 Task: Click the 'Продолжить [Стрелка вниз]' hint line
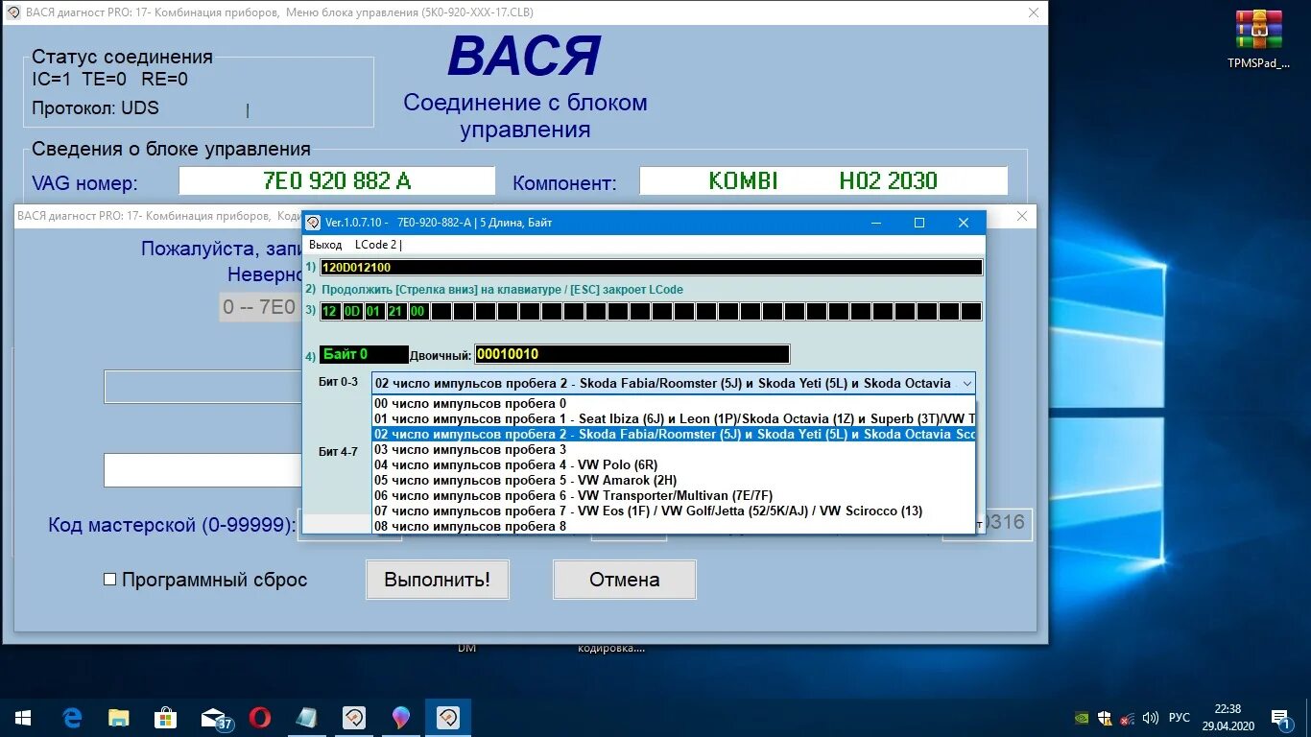pos(502,290)
